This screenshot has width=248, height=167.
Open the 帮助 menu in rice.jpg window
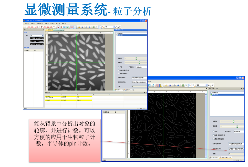[x=64, y=24]
